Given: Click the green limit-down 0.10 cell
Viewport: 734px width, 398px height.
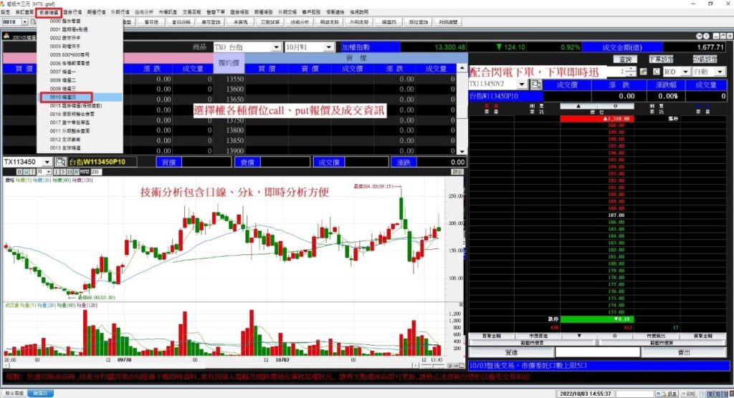Looking at the screenshot, I should pos(597,319).
